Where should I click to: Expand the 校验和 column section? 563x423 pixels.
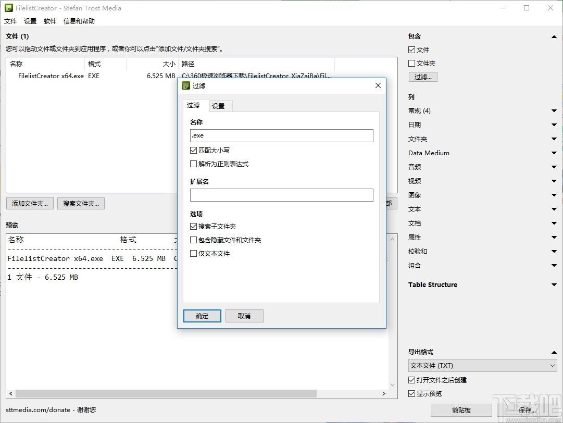point(554,252)
